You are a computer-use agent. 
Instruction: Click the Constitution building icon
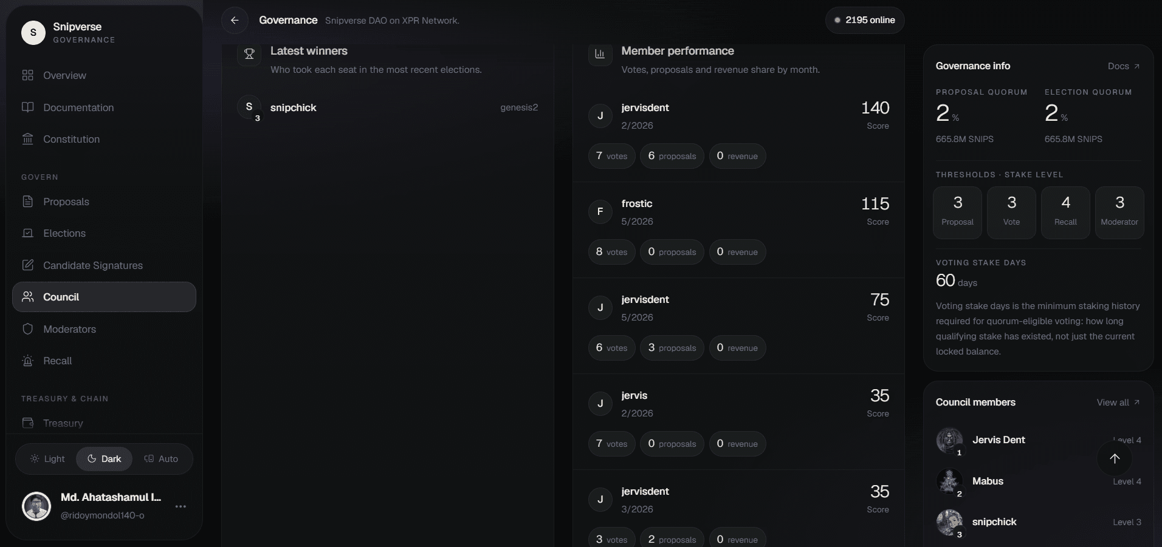(x=27, y=139)
